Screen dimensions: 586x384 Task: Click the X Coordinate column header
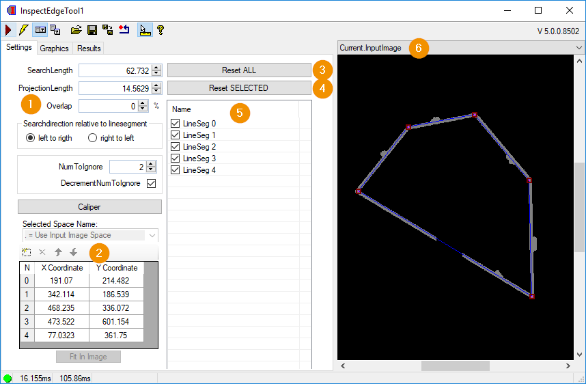tap(62, 268)
